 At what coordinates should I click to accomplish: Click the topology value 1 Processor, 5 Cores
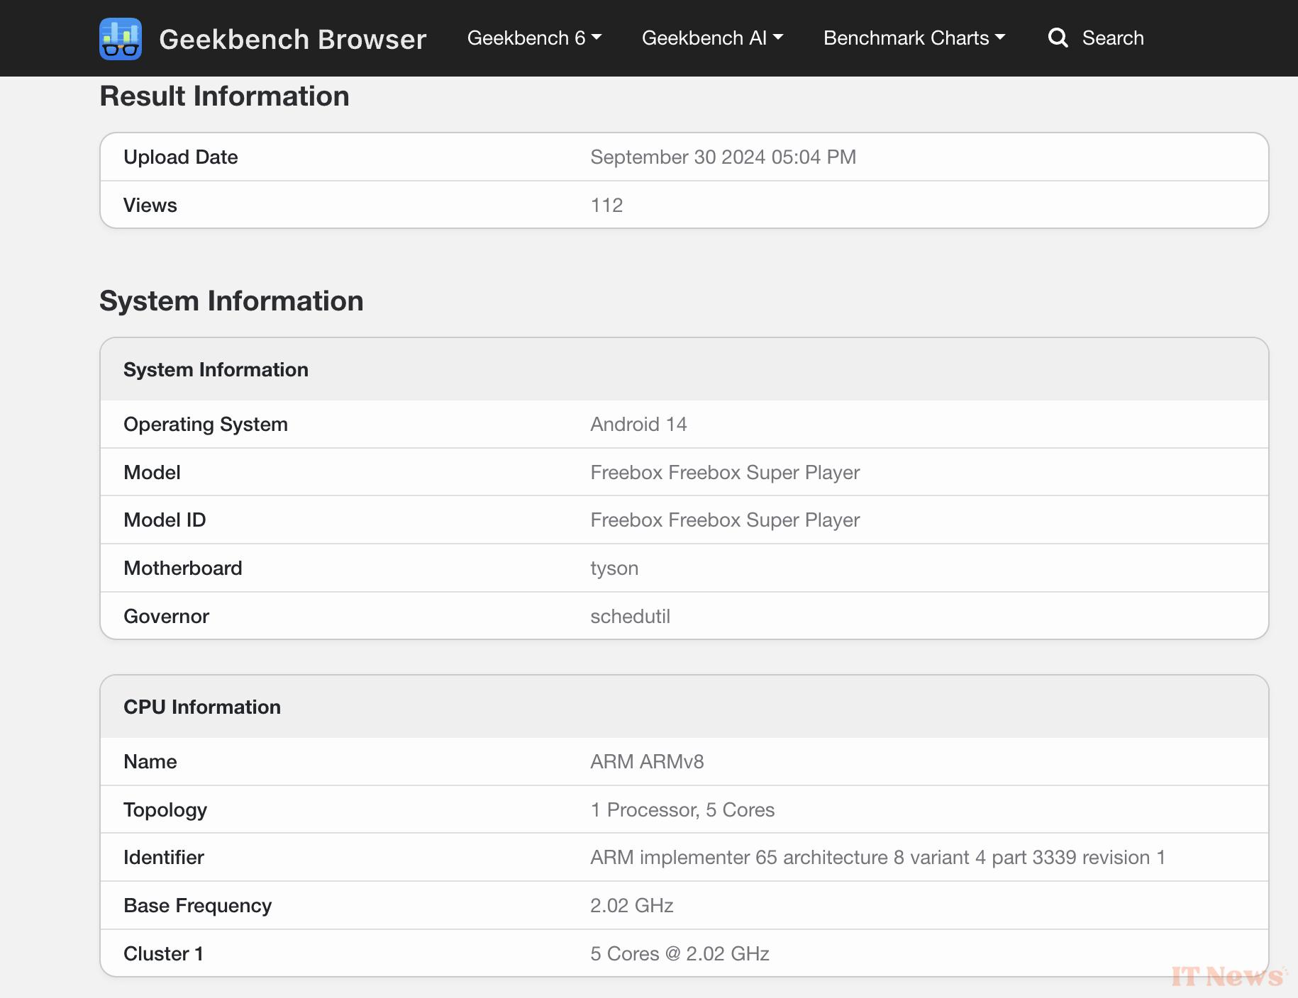(682, 810)
